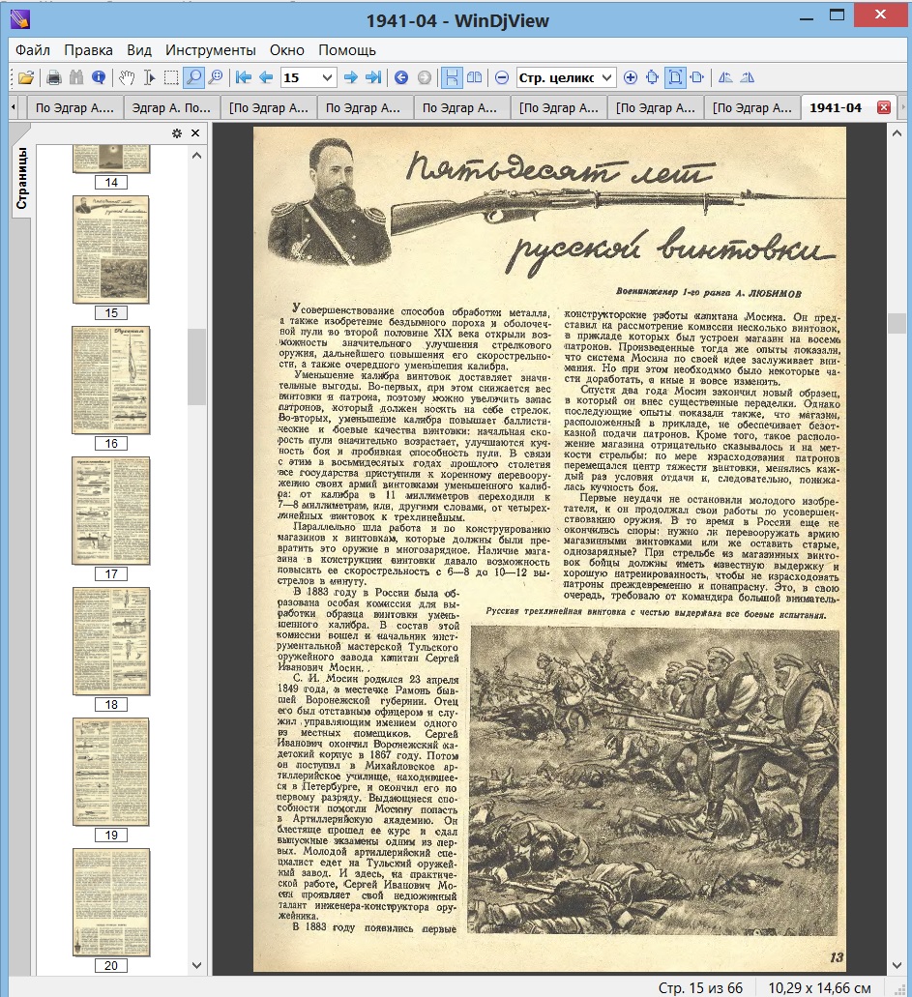This screenshot has width=912, height=997.
Task: Show document information via the blue info icon
Action: (x=99, y=77)
